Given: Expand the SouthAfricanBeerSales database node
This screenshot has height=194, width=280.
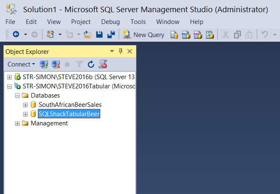Looking at the screenshot, I should [25, 105].
